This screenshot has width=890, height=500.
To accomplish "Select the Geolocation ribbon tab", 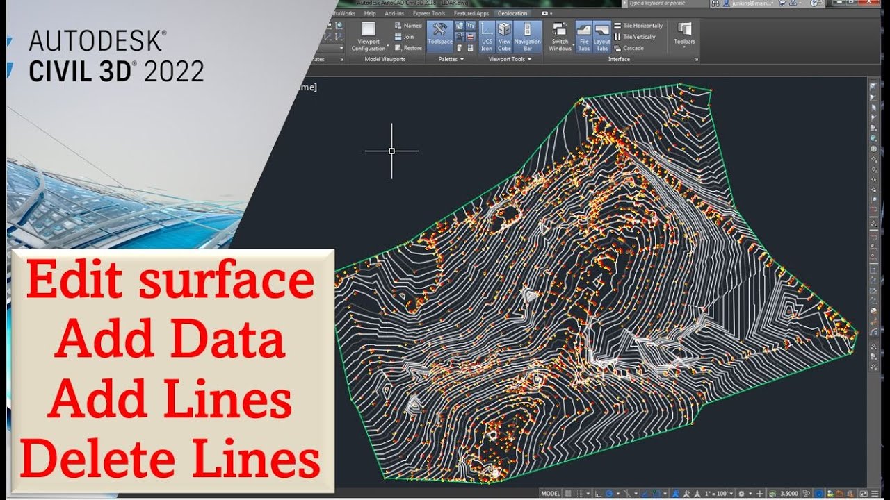I will (512, 13).
